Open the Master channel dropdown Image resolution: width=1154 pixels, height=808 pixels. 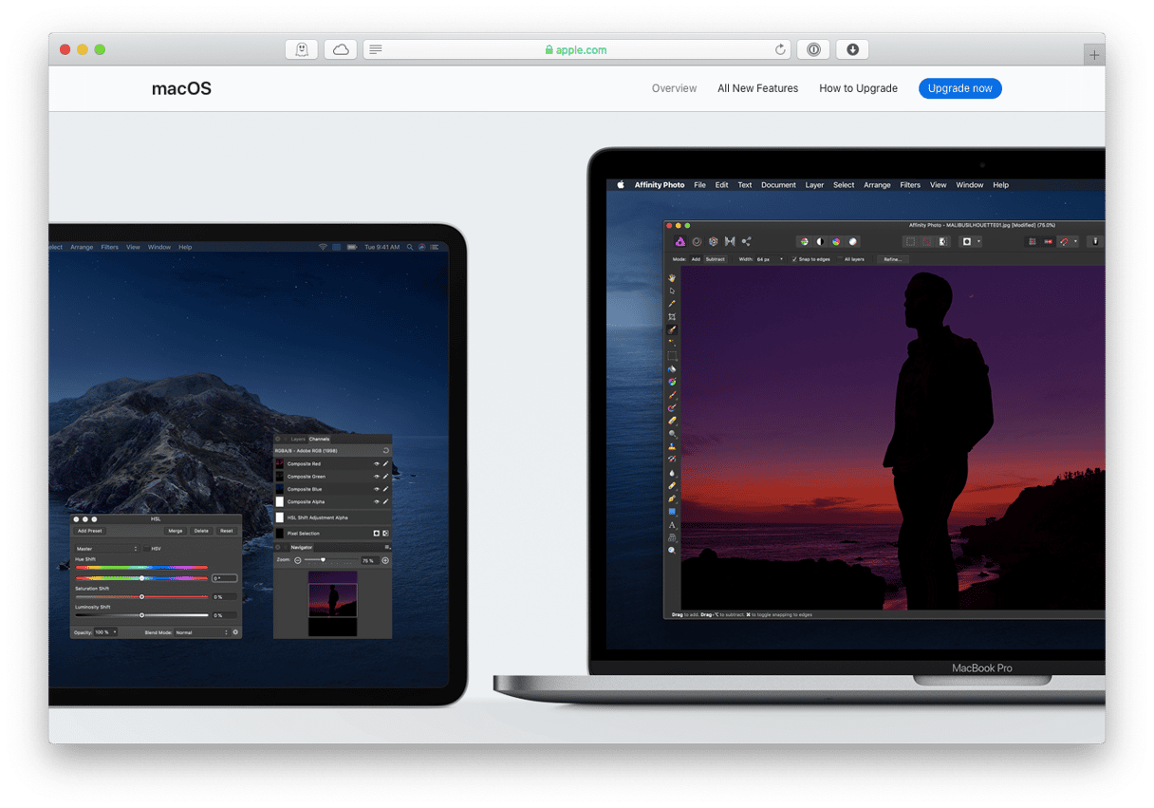107,549
